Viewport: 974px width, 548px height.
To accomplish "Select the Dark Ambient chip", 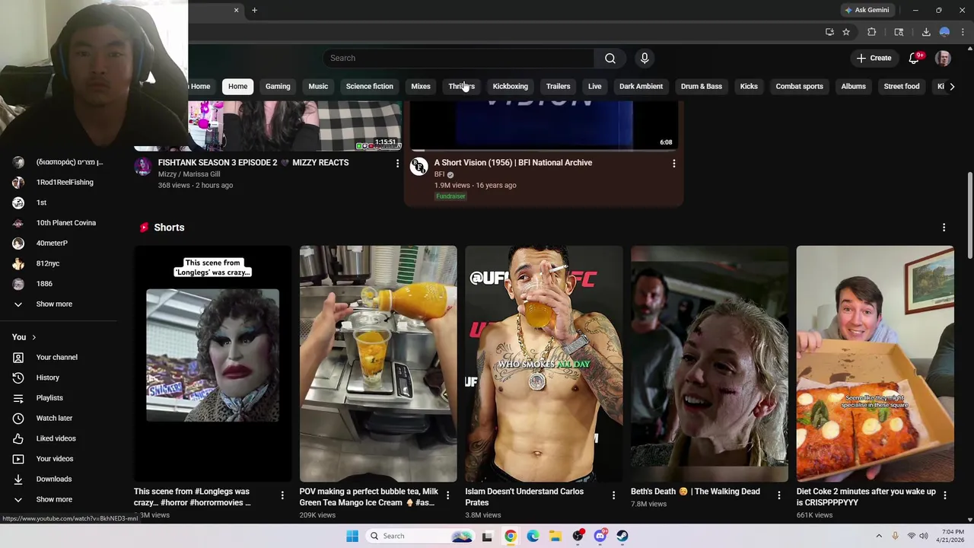I will 641,86.
